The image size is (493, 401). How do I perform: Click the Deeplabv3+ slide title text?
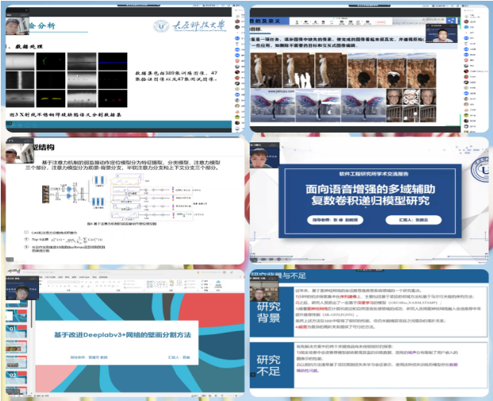[x=122, y=335]
